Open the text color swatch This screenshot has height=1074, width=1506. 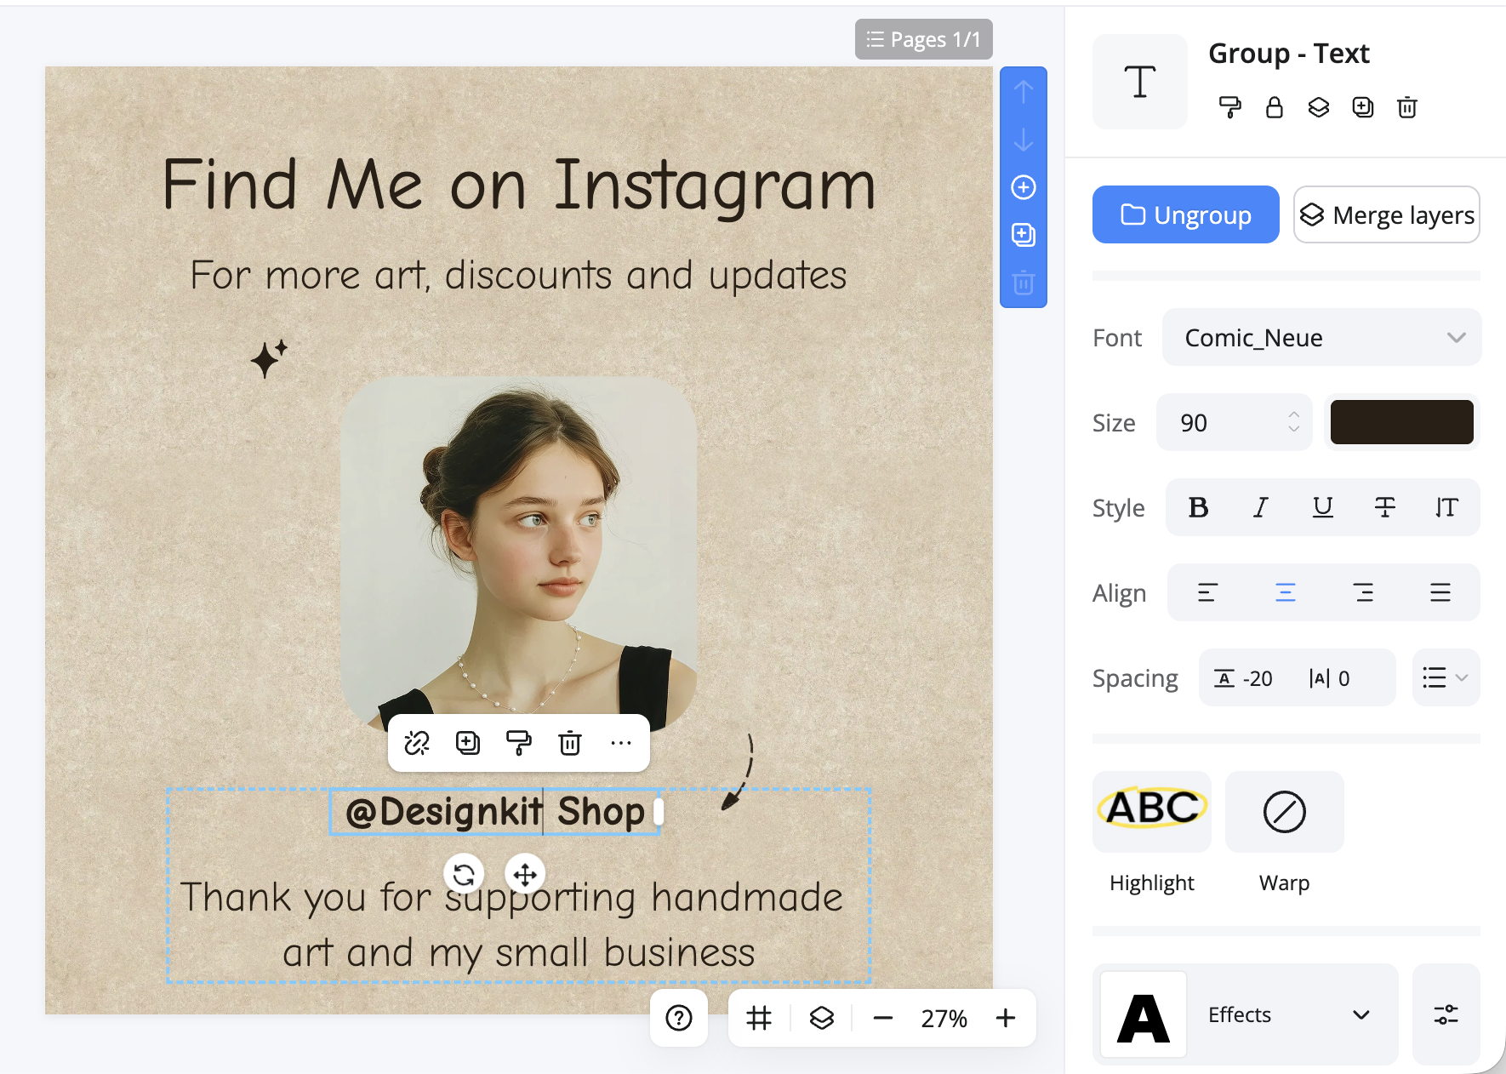[1400, 421]
